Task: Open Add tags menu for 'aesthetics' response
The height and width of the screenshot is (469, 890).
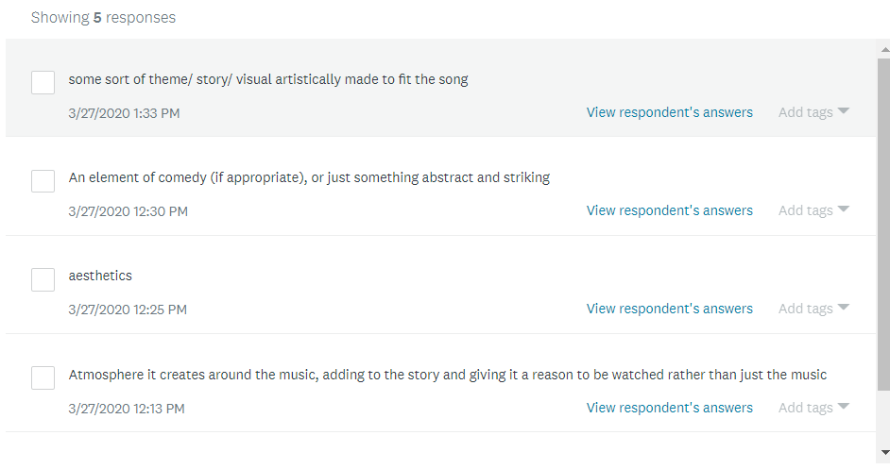Action: tap(813, 309)
